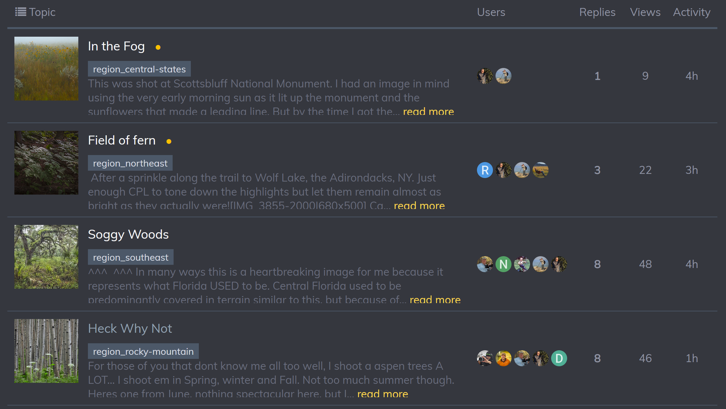Click the list icon beside Topic header
This screenshot has width=726, height=409.
20,12
